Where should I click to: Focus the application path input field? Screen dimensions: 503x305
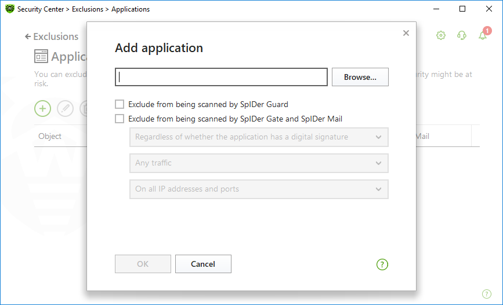[x=221, y=77]
